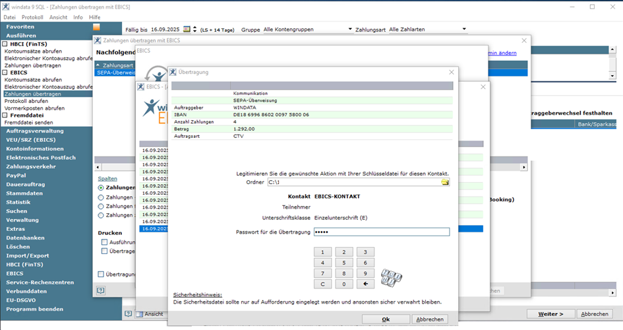The height and width of the screenshot is (330, 623).
Task: Open folder browser icon beside Ordner field
Action: [445, 182]
